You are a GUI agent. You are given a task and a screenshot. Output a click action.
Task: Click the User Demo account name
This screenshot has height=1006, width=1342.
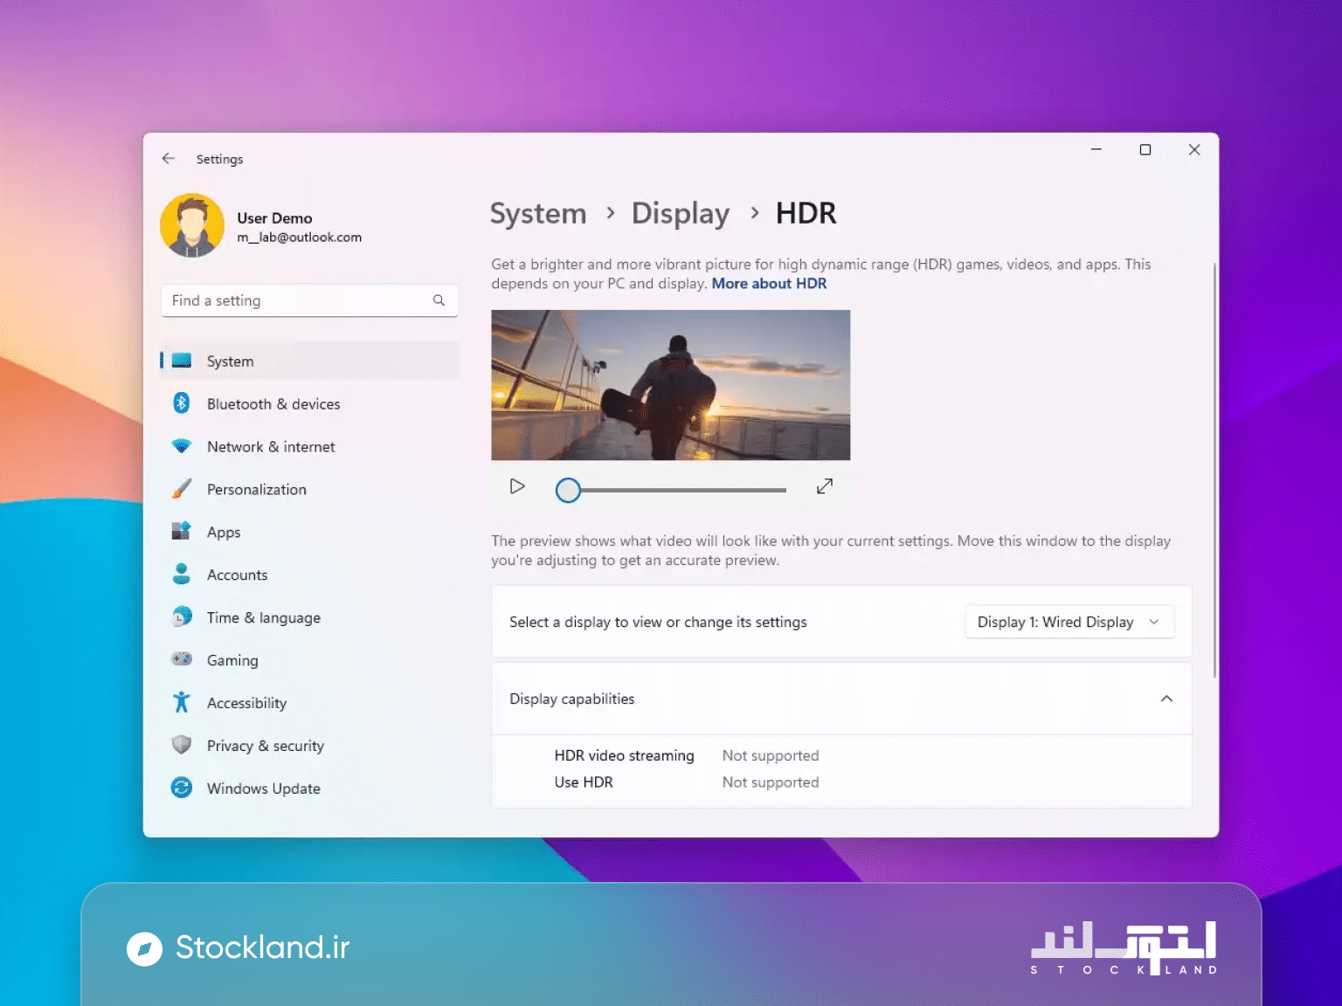tap(274, 218)
